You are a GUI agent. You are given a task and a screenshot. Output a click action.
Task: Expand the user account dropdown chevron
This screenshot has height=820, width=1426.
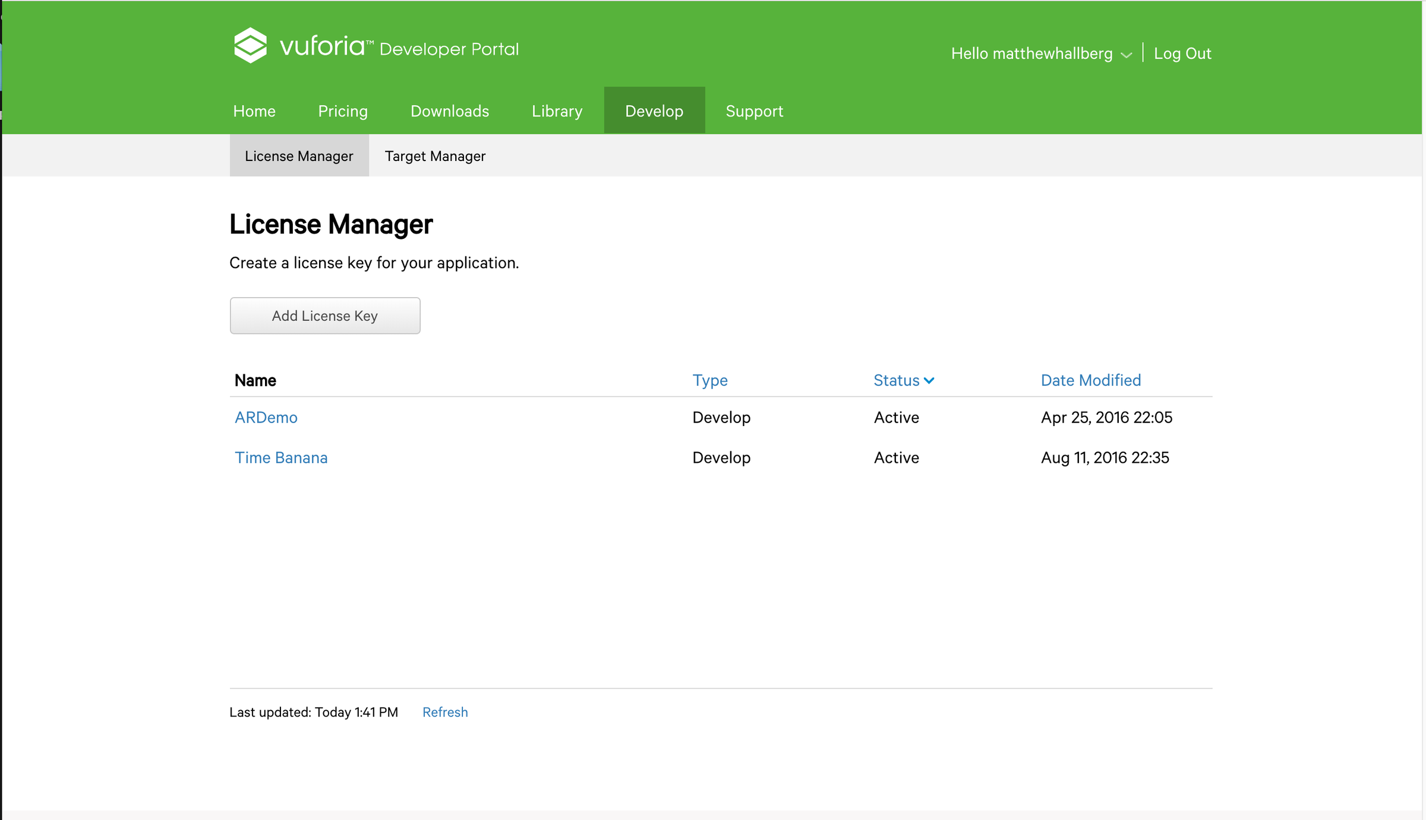1126,55
